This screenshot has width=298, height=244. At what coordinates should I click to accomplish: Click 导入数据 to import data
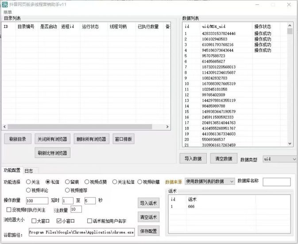click(x=193, y=158)
